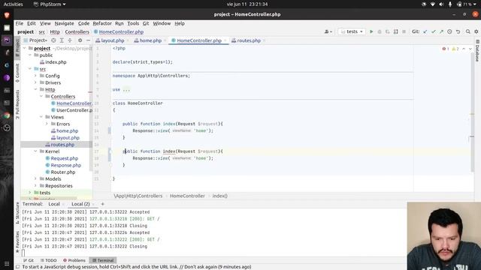Image resolution: width=481 pixels, height=270 pixels.
Task: Open the Navigate menu
Action: pos(64,23)
